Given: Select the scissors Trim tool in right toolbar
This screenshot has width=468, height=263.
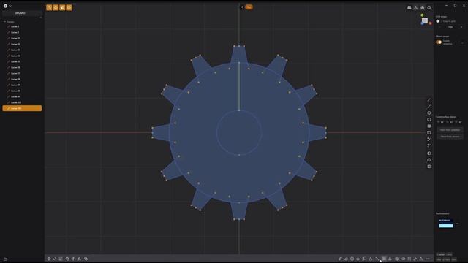Looking at the screenshot, I should pos(429,140).
